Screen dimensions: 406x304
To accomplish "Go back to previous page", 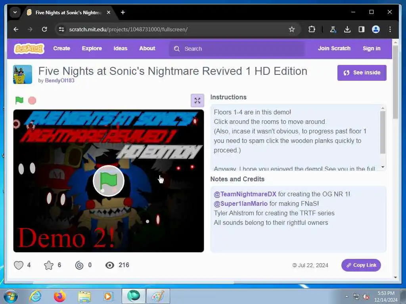I will [x=16, y=29].
